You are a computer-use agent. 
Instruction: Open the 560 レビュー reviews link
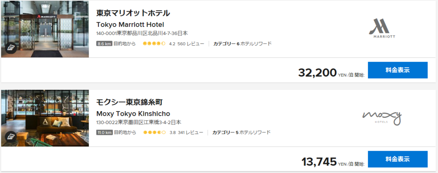[191, 44]
